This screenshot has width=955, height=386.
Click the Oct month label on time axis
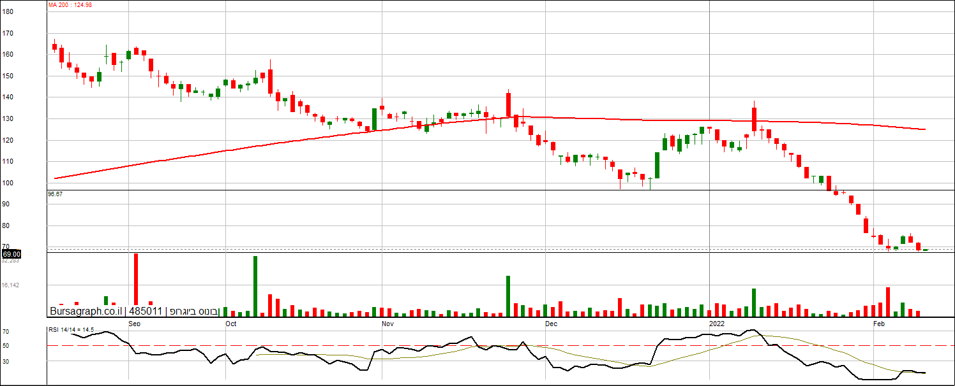[x=231, y=324]
